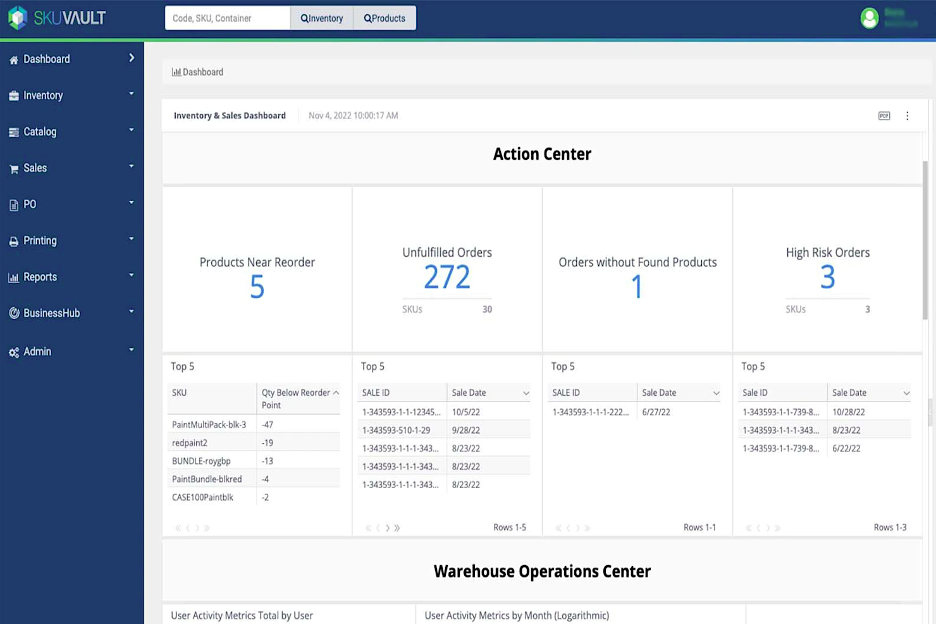The image size is (936, 624).
Task: Open the three-dot dashboard options menu
Action: [x=908, y=116]
